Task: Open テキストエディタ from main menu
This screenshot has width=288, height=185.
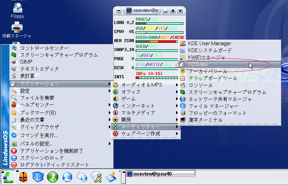Action: click(x=61, y=69)
